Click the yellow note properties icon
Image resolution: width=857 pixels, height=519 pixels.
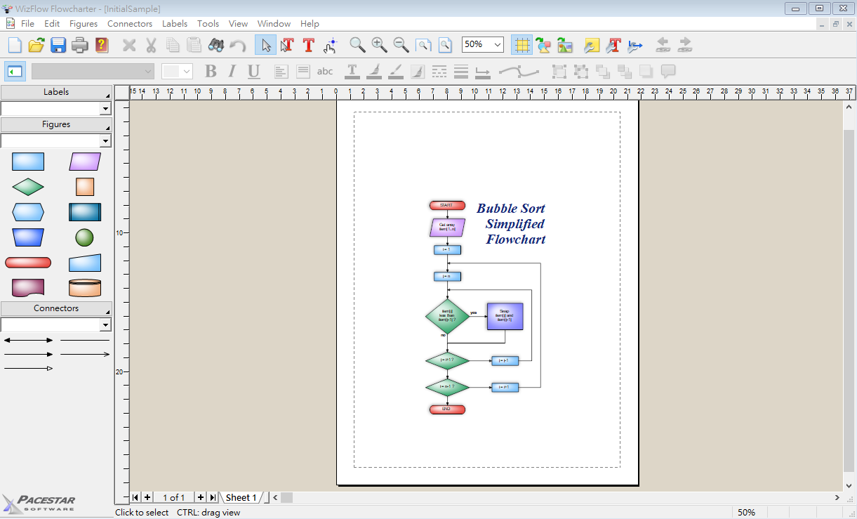pos(592,46)
